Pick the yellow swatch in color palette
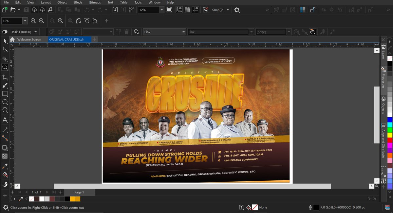This screenshot has width=393, height=213. pos(390,135)
